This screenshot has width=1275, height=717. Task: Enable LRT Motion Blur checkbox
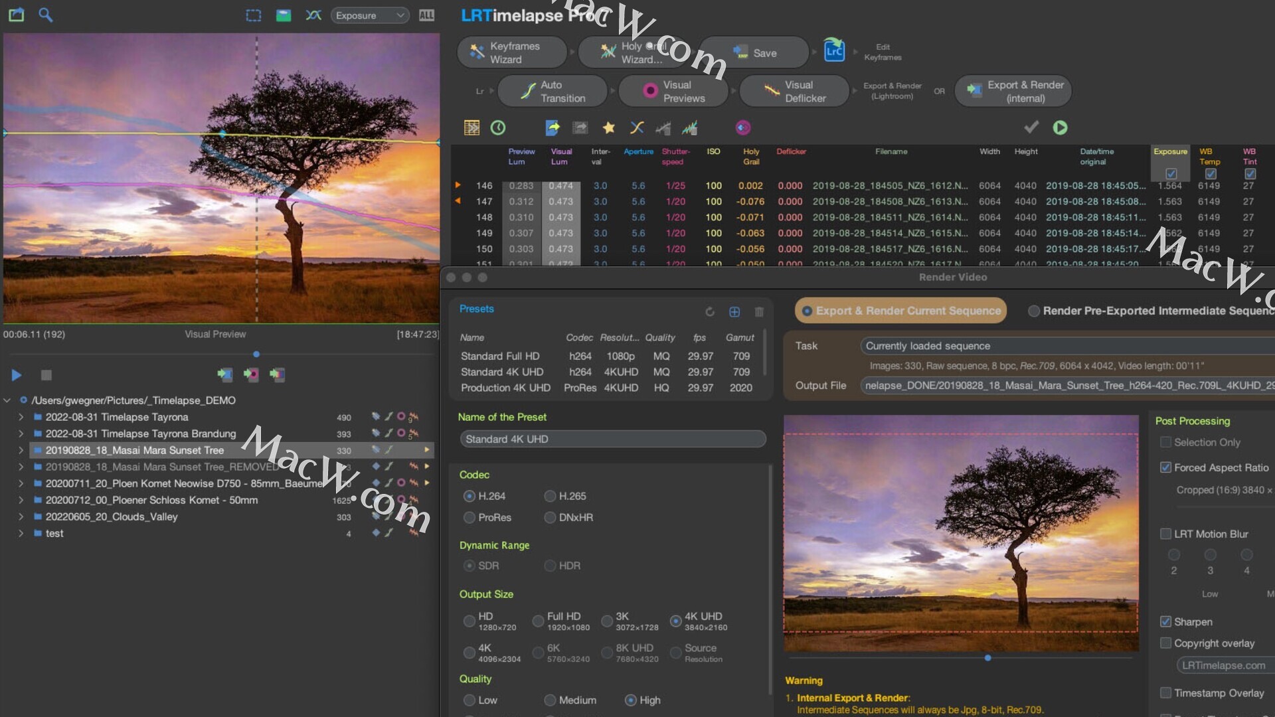1165,534
